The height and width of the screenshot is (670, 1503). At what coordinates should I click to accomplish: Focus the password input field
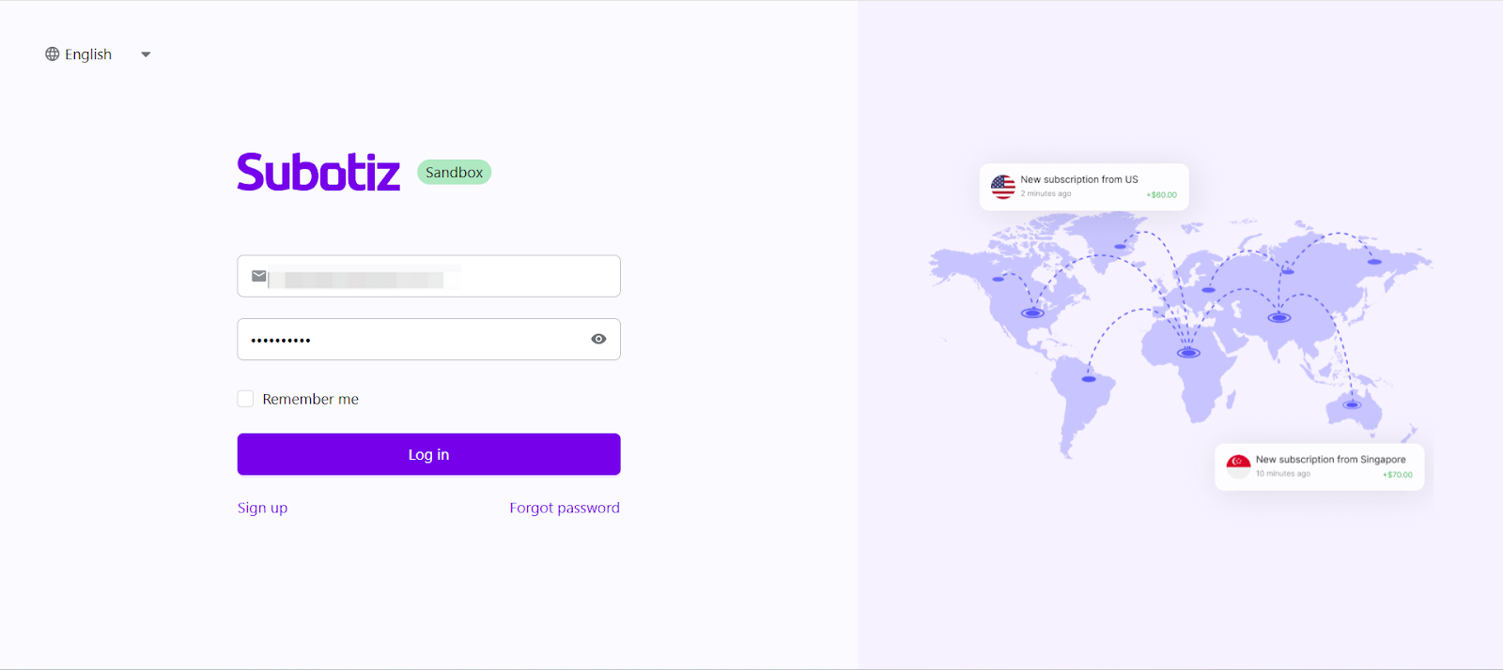tap(413, 340)
